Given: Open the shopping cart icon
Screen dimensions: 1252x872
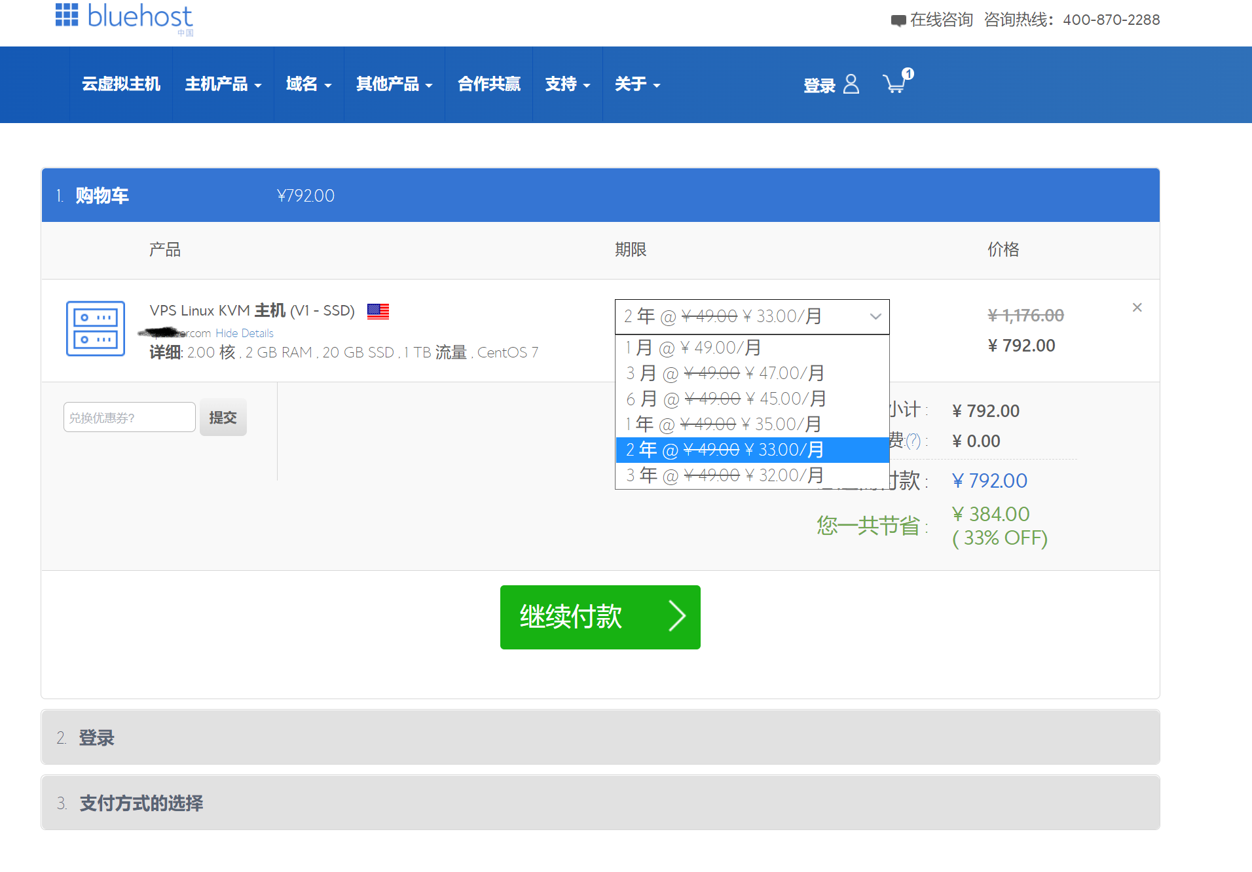Looking at the screenshot, I should coord(898,82).
